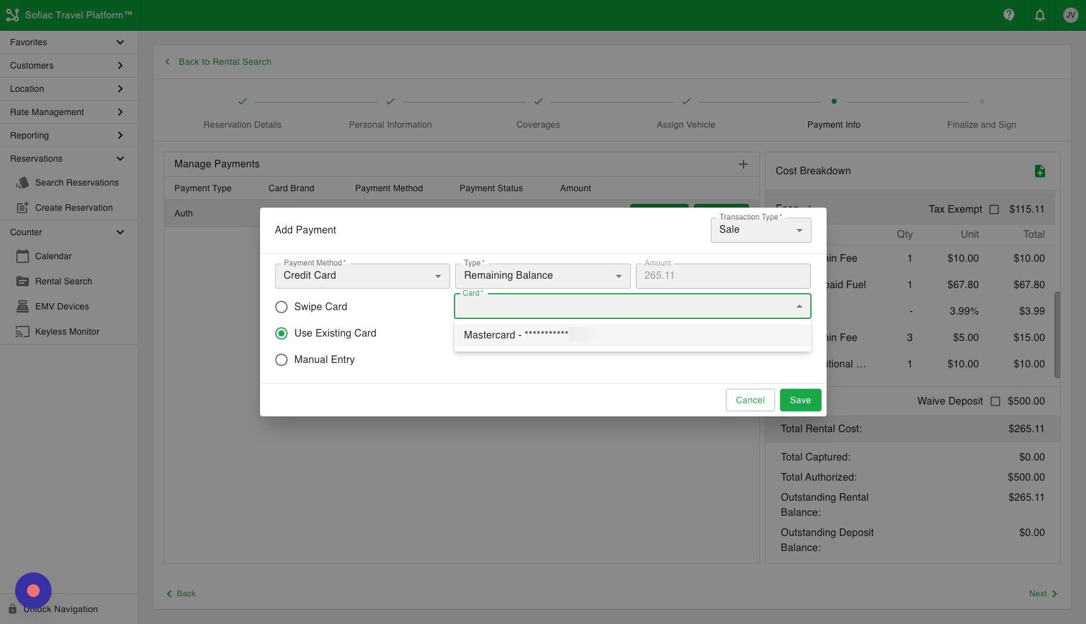Select the Swipe Card radio button

281,307
